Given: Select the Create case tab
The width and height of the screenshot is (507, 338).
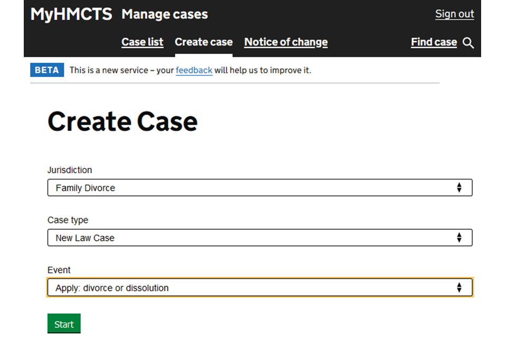Looking at the screenshot, I should point(203,42).
